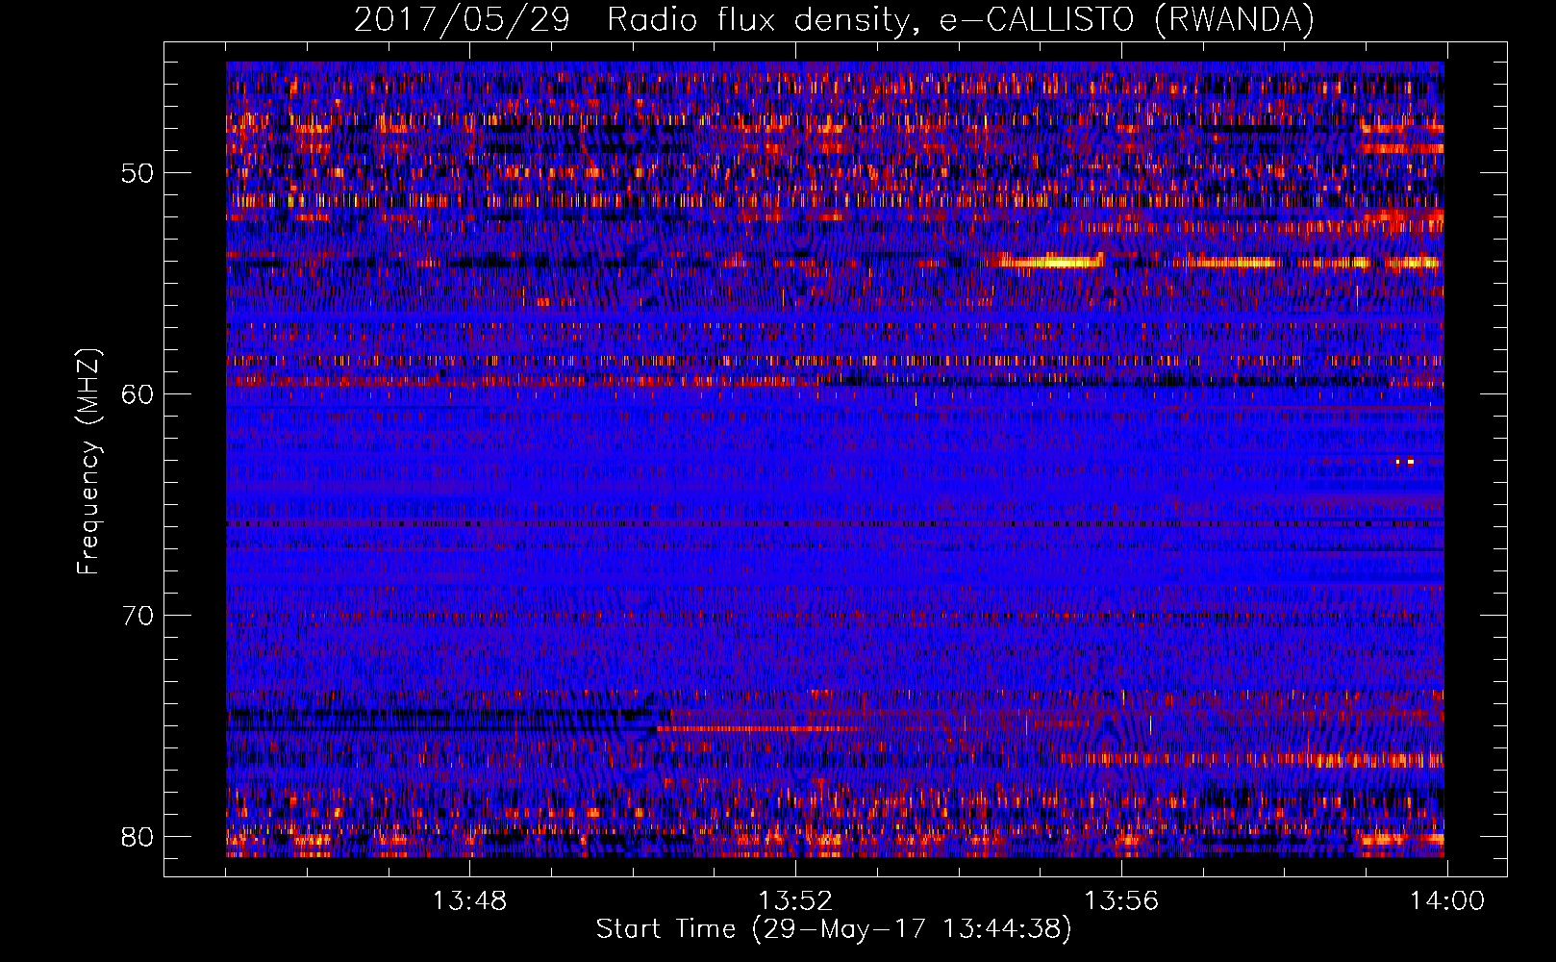Click the 'Start Time (29-May-17 13:44:38)' label
Screen dimensions: 1556x962
[834, 929]
